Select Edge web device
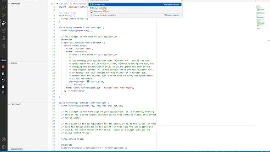 click(135, 8)
